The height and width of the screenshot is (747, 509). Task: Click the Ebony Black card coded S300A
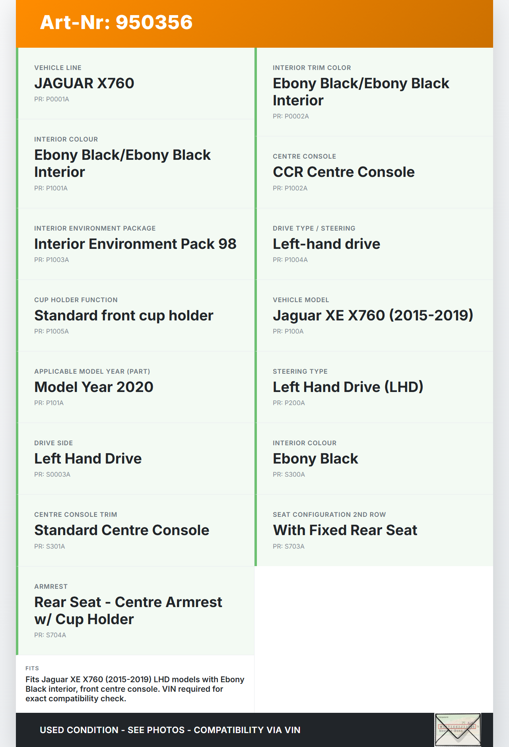pyautogui.click(x=375, y=458)
